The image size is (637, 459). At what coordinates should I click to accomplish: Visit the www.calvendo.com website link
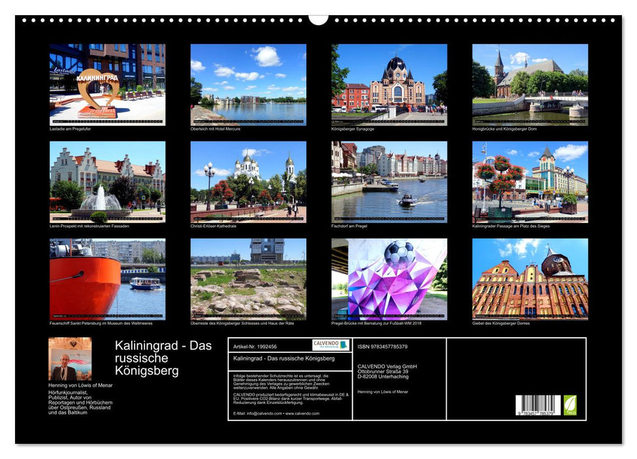point(302,413)
